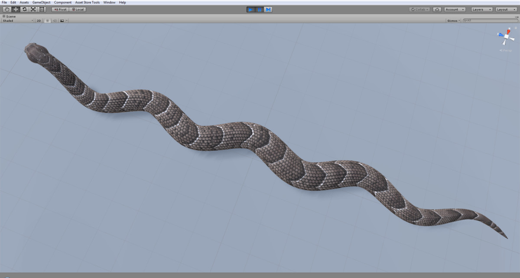
Task: Open the Layers selector
Action: tap(481, 9)
